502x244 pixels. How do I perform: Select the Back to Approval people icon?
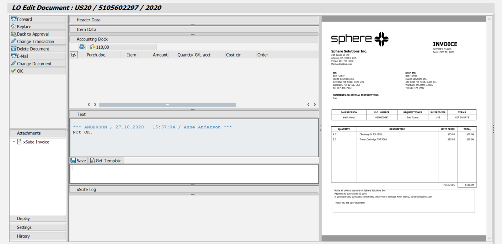coord(13,34)
